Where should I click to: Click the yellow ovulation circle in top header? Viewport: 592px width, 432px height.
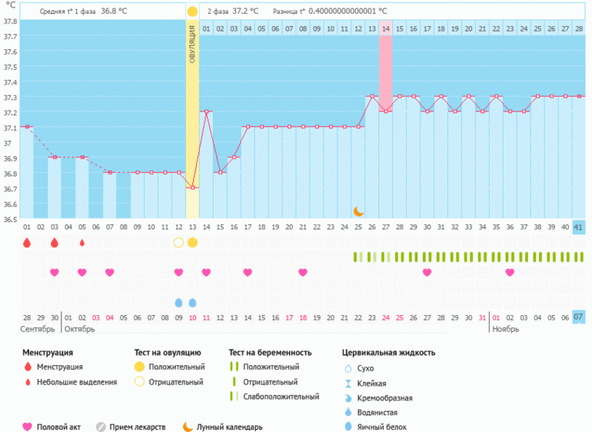pyautogui.click(x=192, y=12)
